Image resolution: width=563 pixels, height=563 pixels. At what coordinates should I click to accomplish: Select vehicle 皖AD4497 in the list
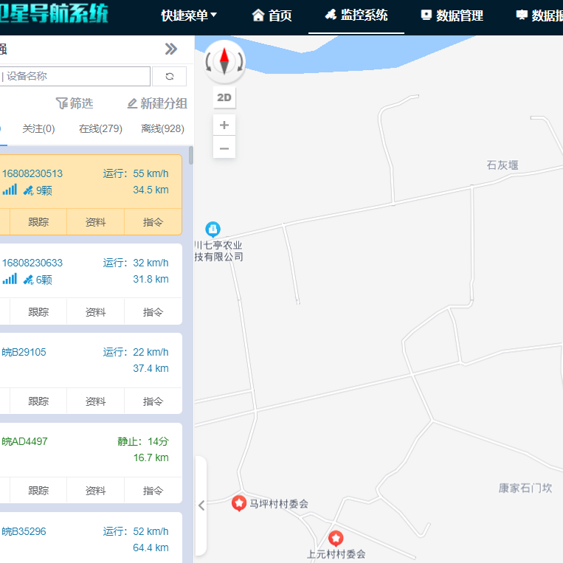tap(24, 441)
